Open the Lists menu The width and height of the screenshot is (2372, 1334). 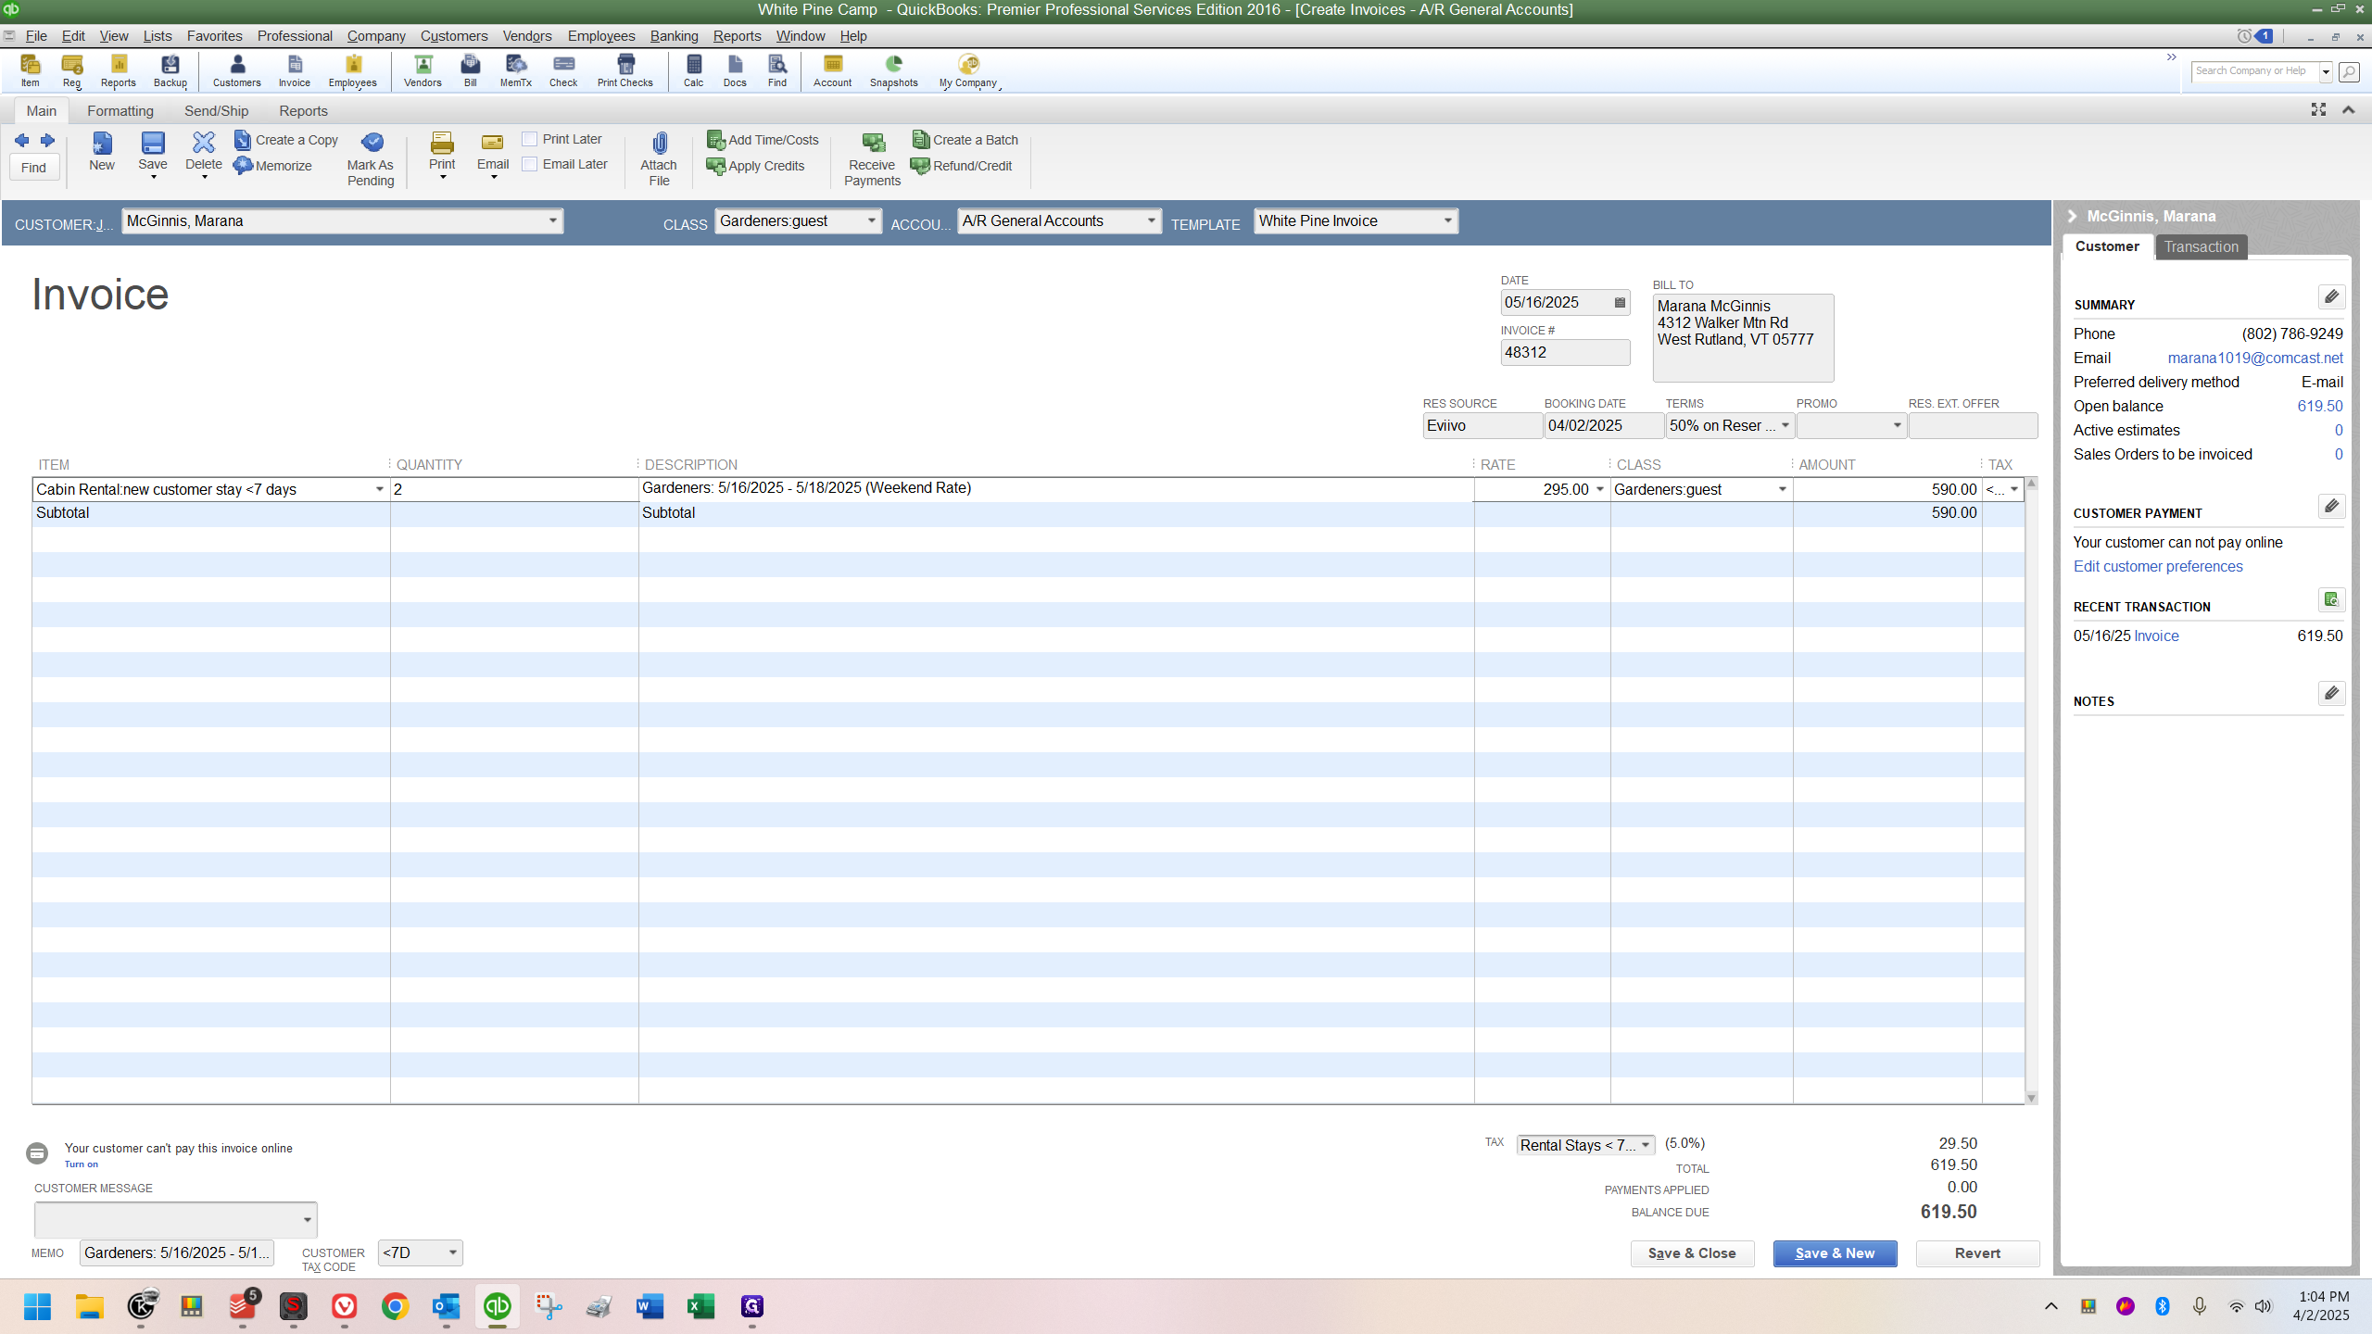click(158, 36)
